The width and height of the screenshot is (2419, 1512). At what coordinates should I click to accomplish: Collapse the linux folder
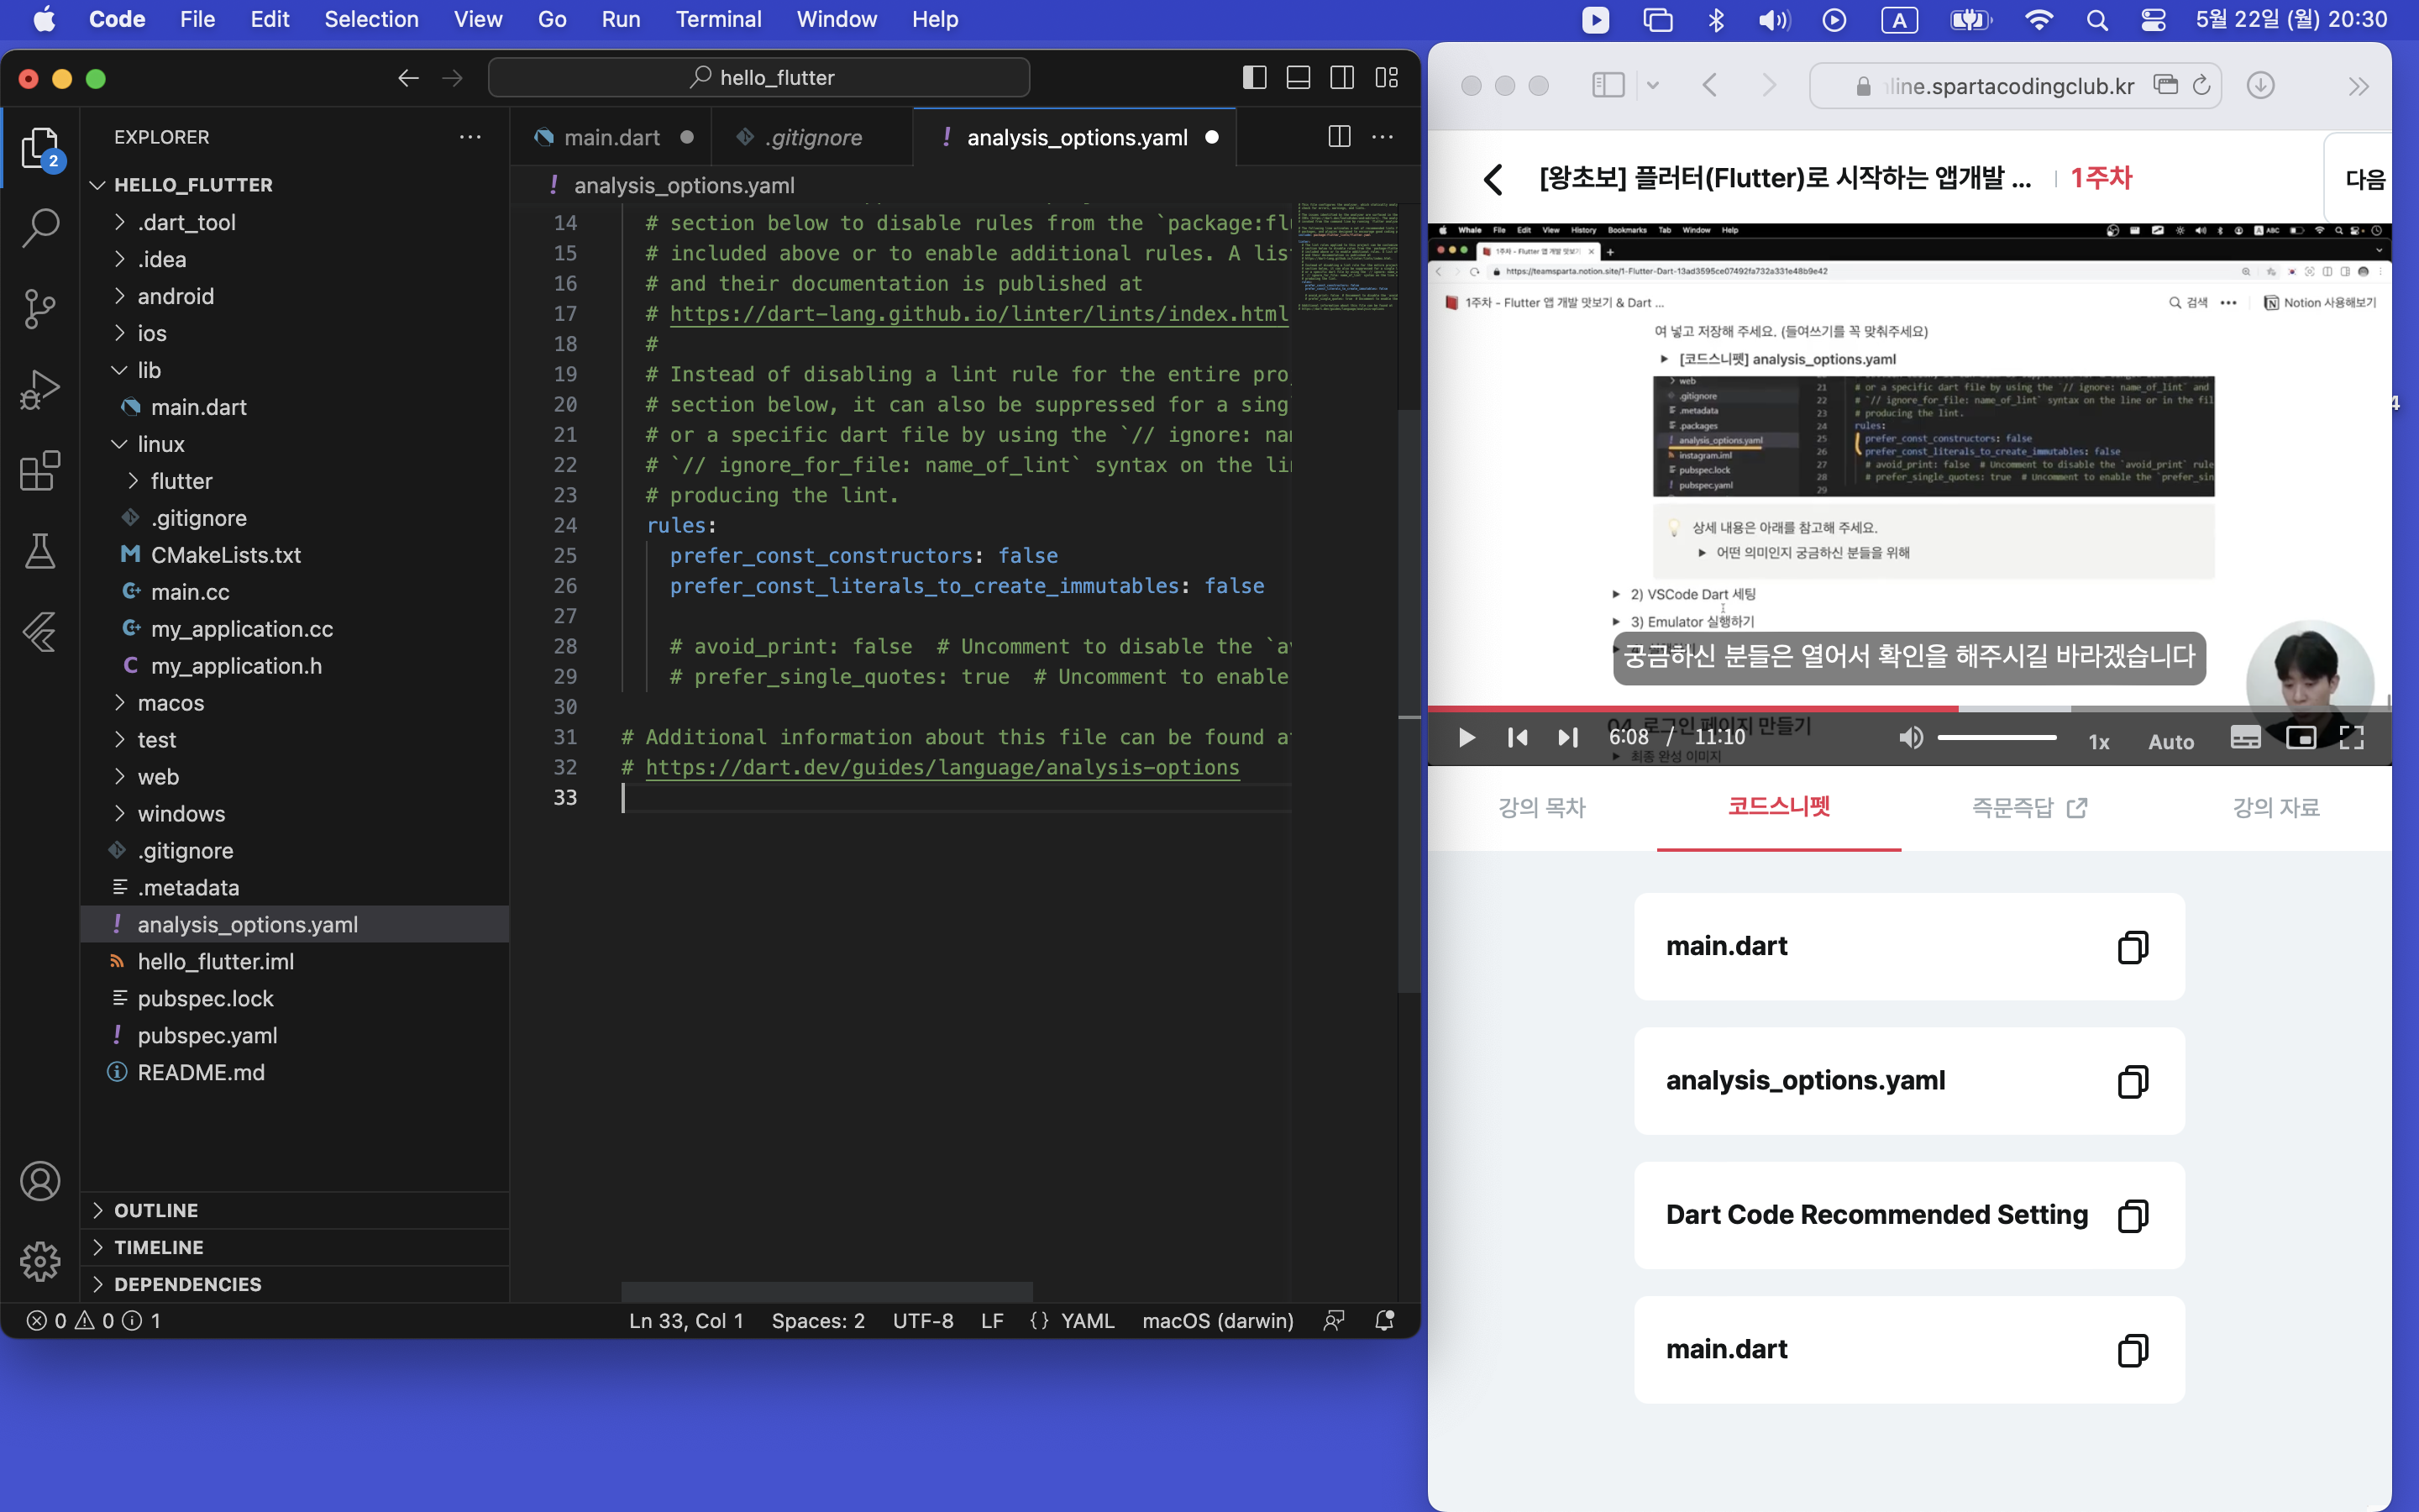point(161,444)
